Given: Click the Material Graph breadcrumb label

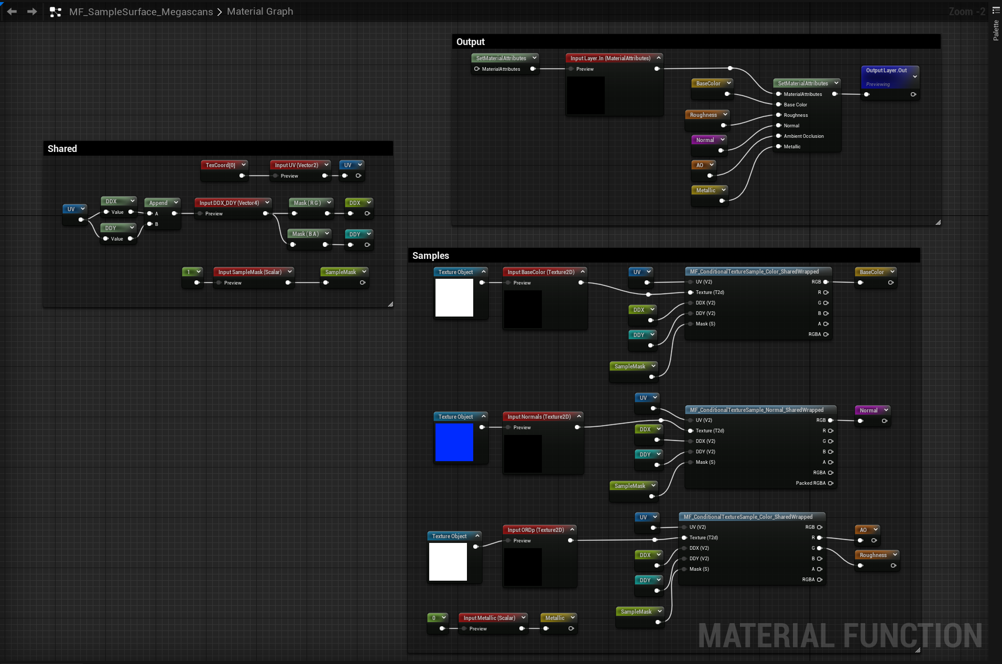Looking at the screenshot, I should click(260, 11).
